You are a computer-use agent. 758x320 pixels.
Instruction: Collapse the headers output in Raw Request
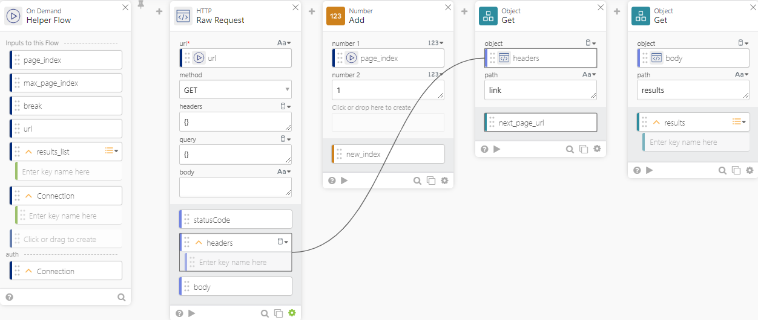198,243
